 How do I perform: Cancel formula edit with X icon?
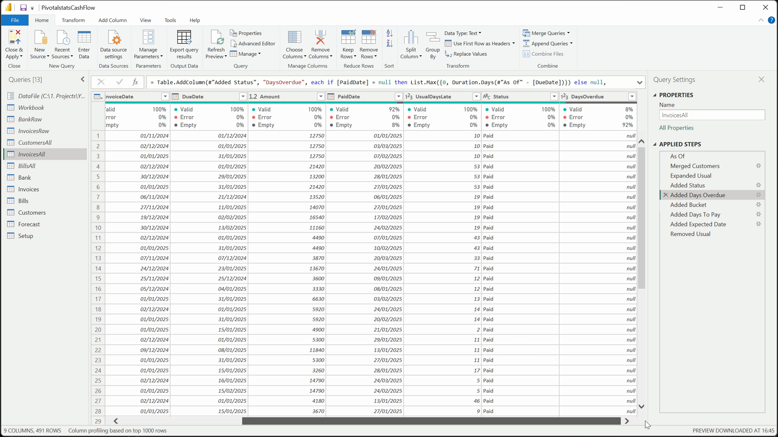[101, 82]
